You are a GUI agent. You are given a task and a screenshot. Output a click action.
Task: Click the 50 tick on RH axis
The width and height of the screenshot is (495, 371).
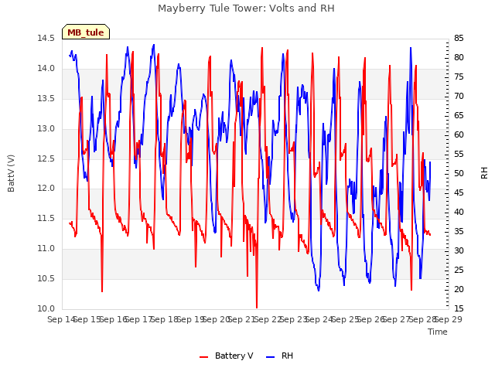pos(459,173)
